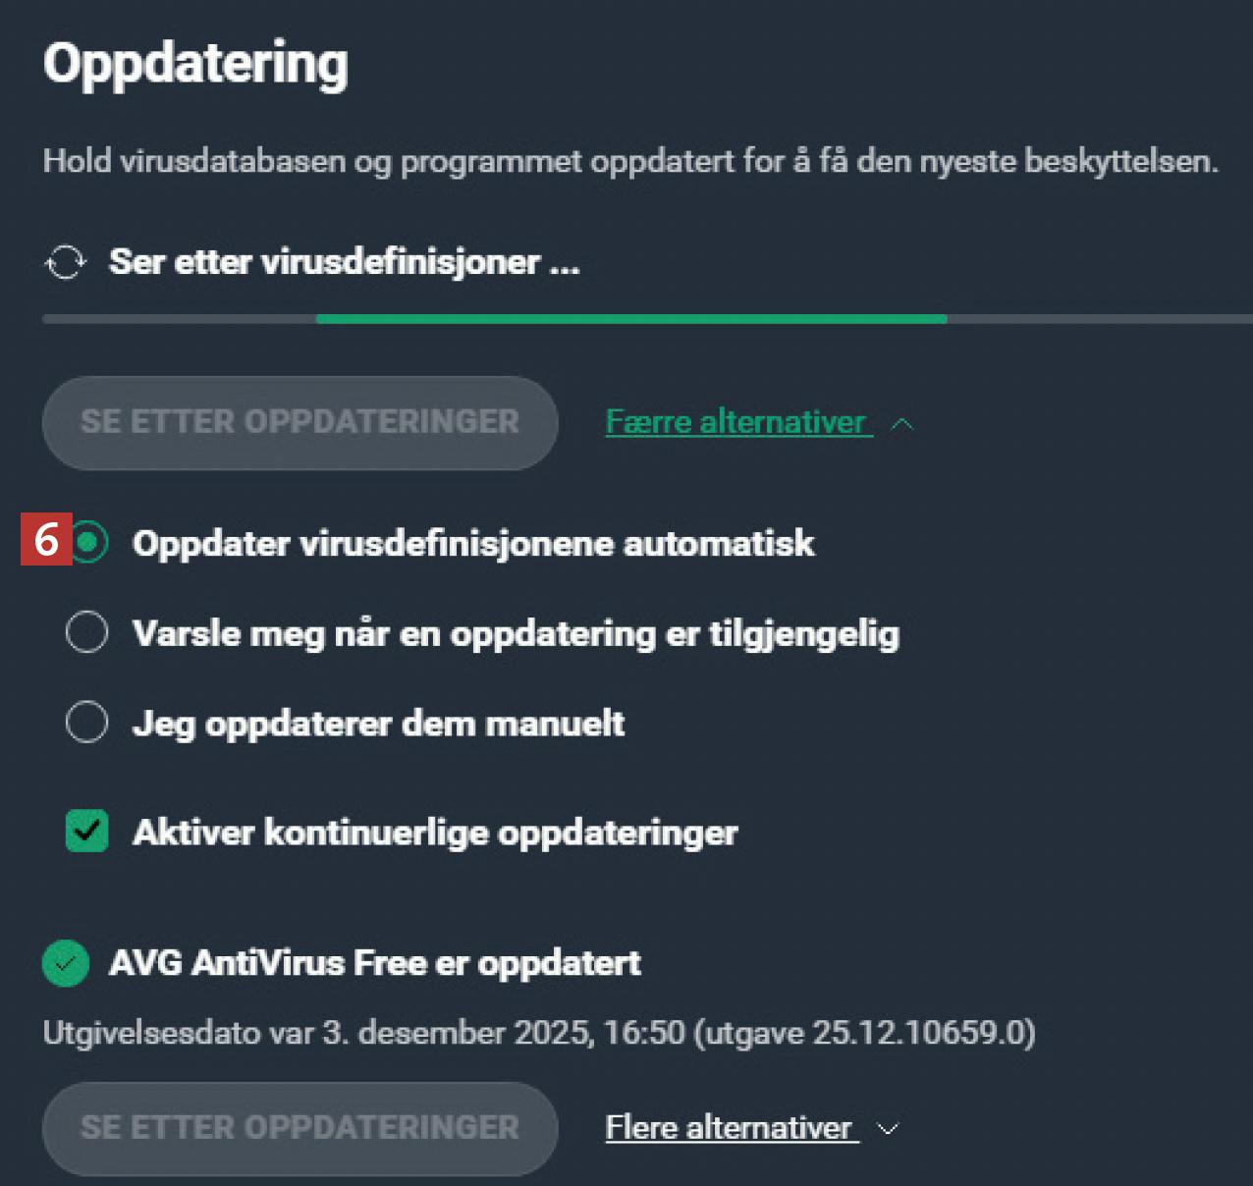Click the spinning refresh icon beside virus definitions status
1253x1186 pixels.
tap(66, 262)
